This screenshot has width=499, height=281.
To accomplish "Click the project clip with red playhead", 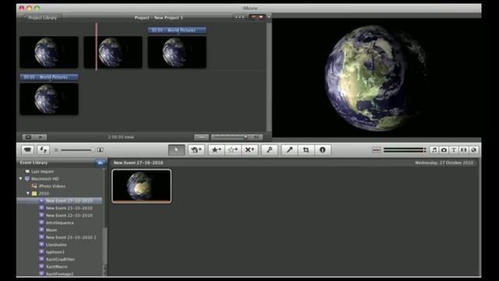I will [x=113, y=52].
